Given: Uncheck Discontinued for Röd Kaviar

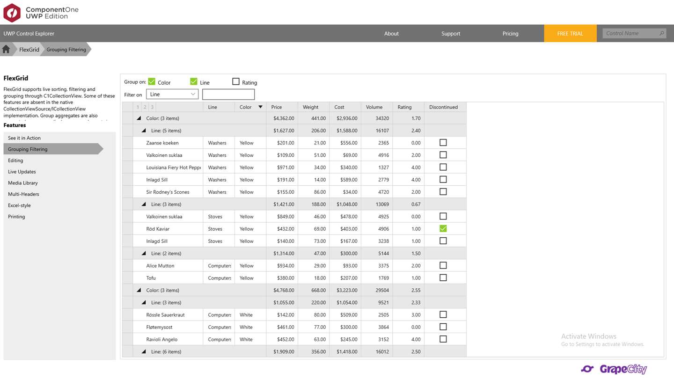Looking at the screenshot, I should coord(443,228).
